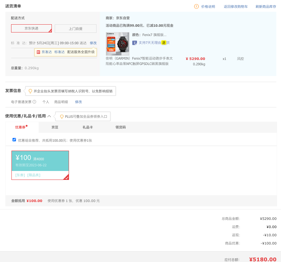This screenshot has height=262, width=281.
Task: Switch to the 领货码 tab
Action: [x=120, y=127]
